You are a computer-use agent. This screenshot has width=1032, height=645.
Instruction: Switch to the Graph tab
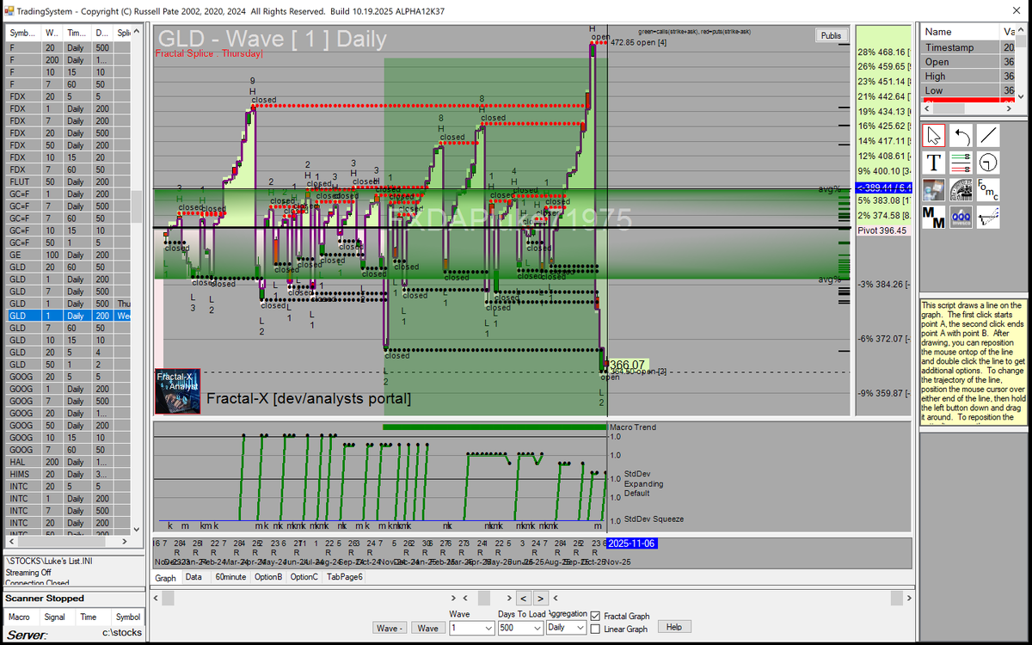click(x=166, y=578)
